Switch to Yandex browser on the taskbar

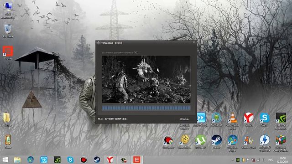coord(110,159)
